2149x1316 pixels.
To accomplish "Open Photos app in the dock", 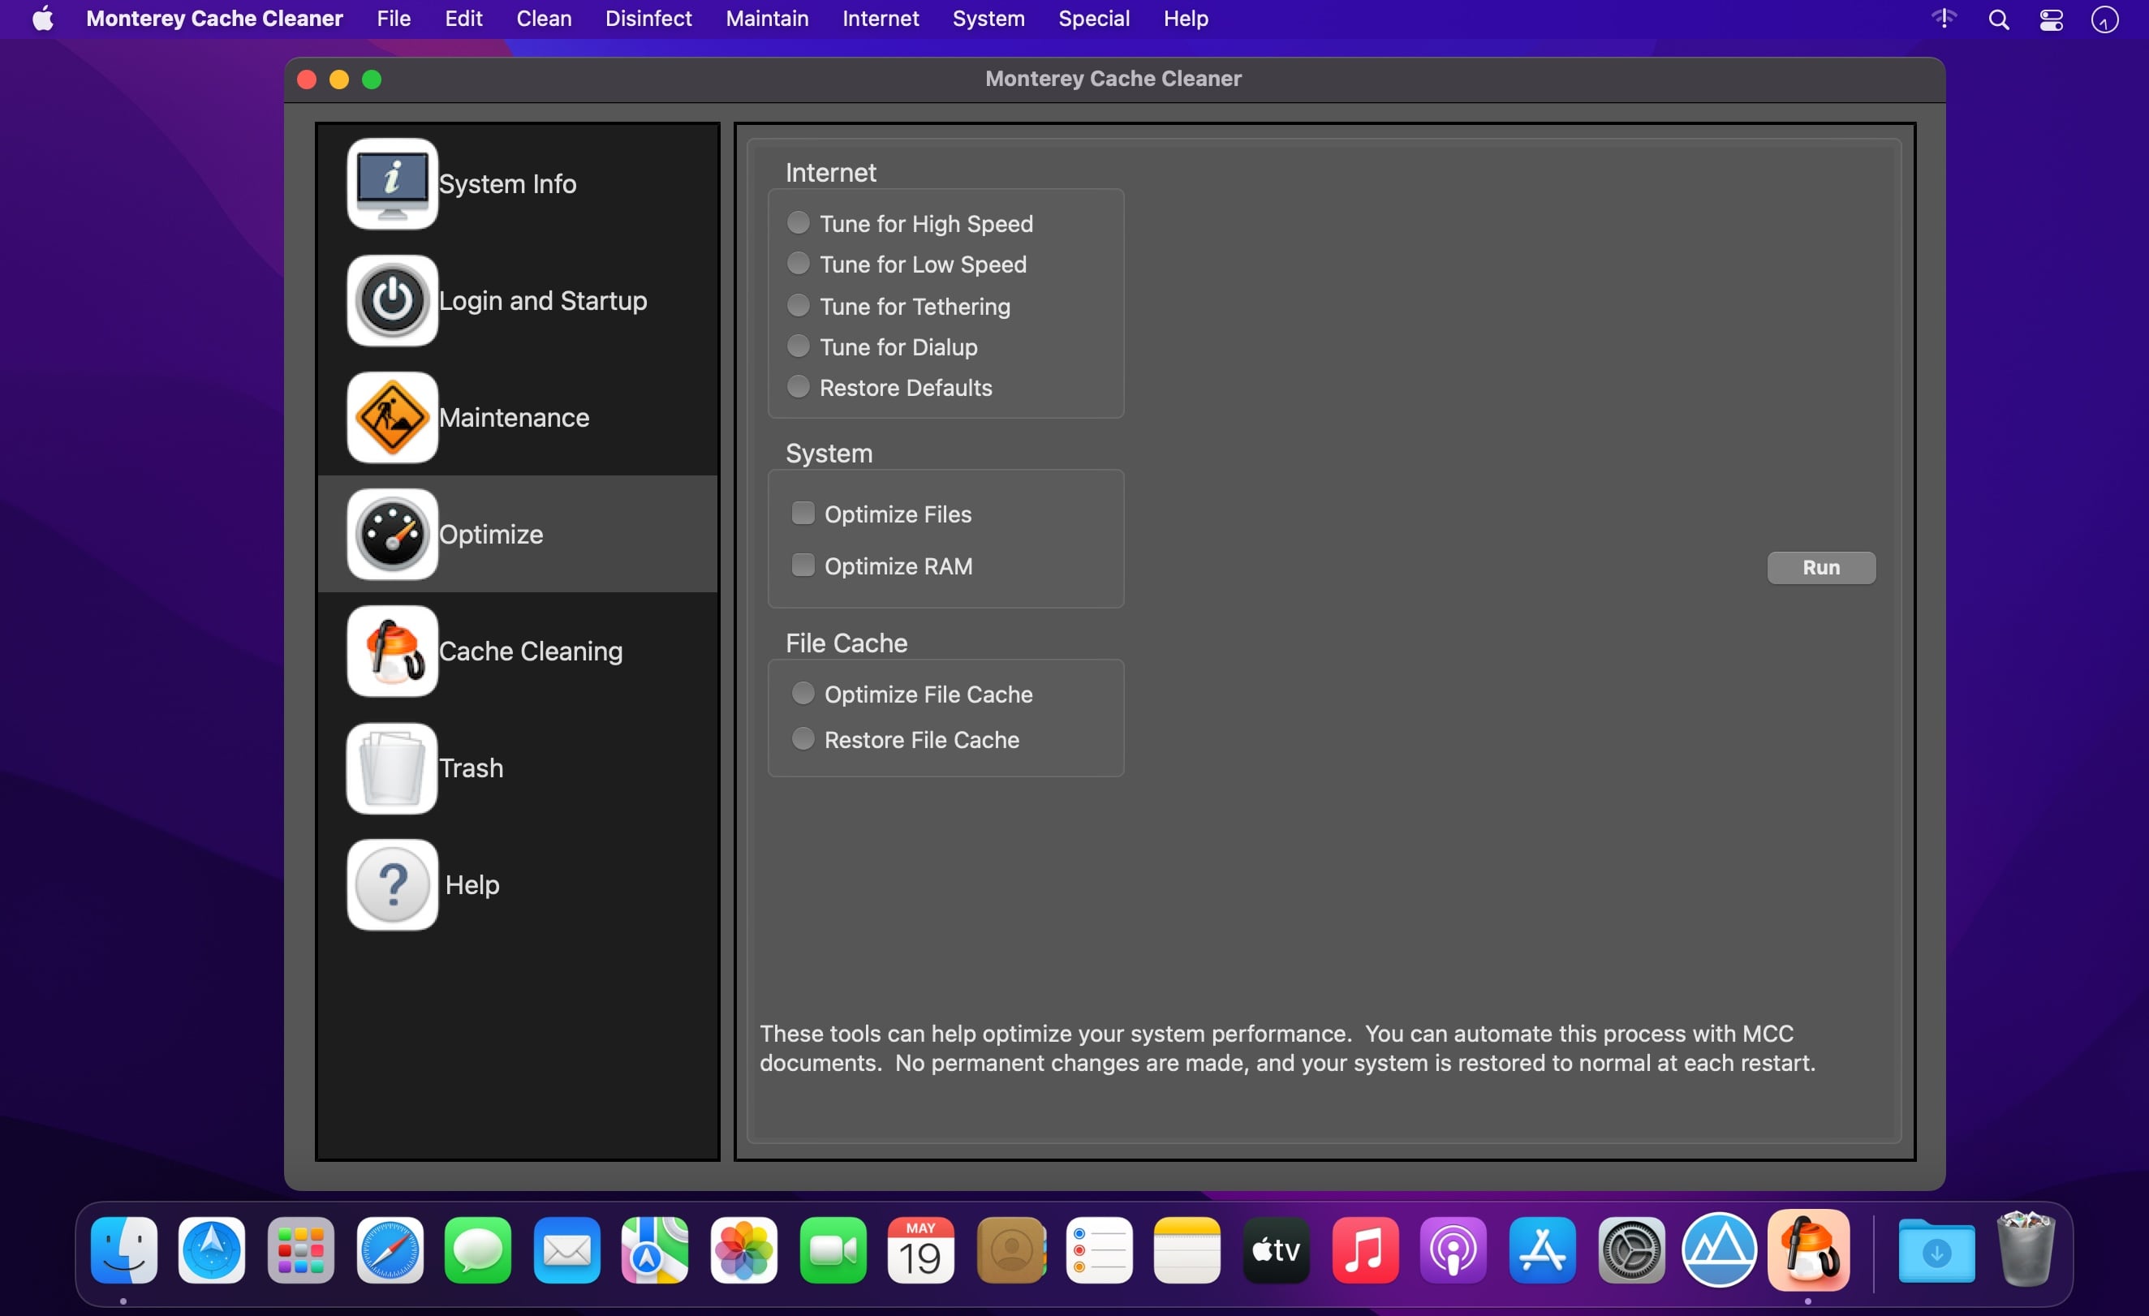I will pos(744,1250).
